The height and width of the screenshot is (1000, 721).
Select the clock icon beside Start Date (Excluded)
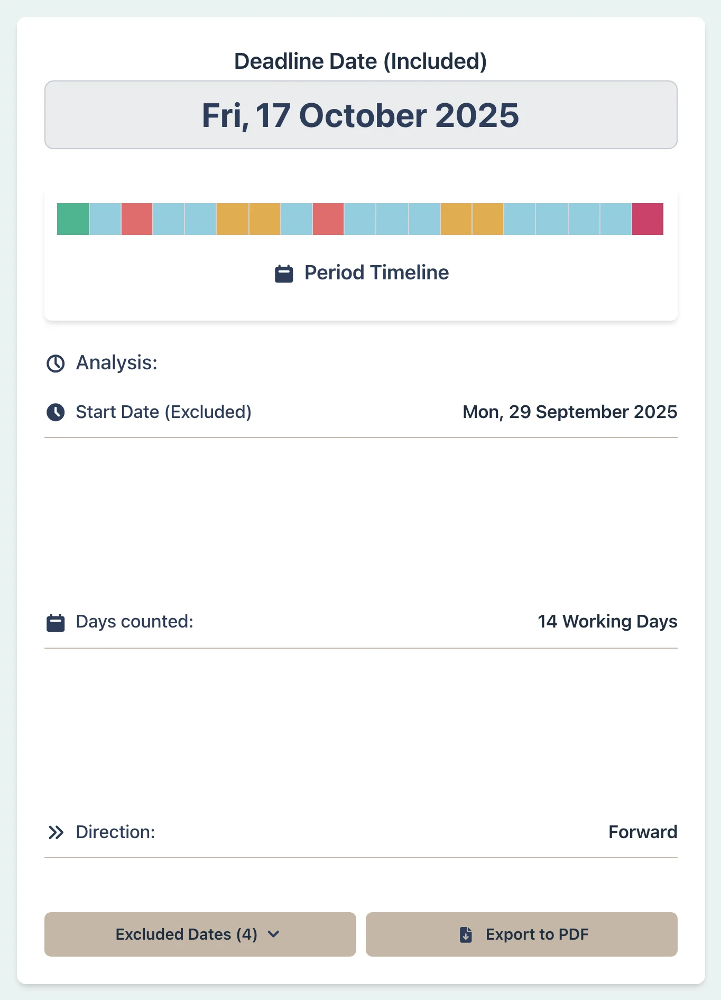[x=56, y=413]
